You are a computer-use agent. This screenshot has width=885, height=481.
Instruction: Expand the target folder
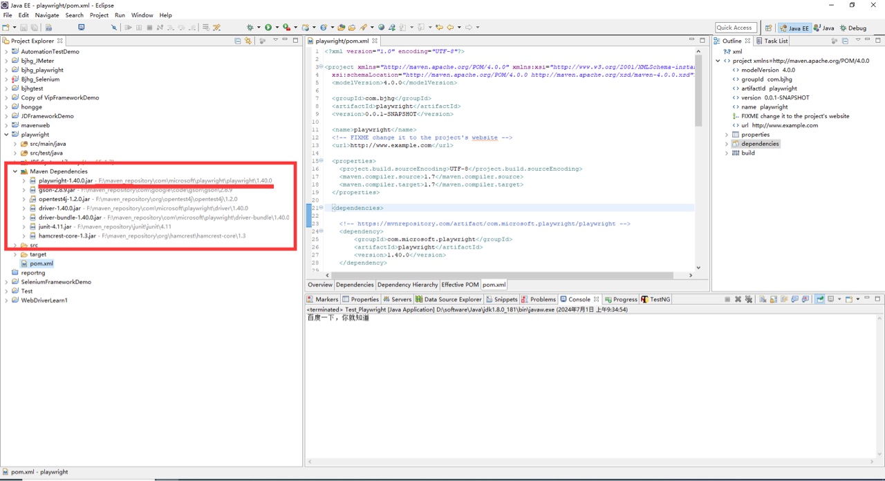(15, 254)
